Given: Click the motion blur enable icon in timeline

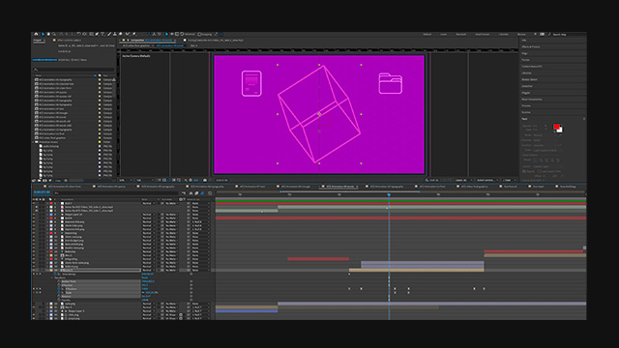Looking at the screenshot, I should [202, 193].
